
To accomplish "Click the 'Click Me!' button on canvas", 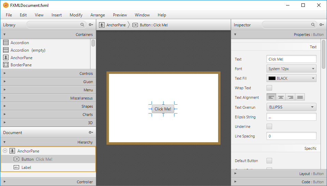I will (163, 109).
